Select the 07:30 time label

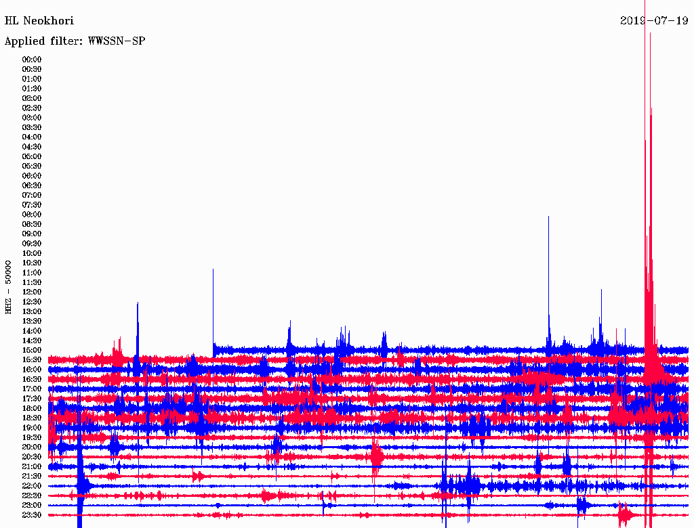(32, 204)
